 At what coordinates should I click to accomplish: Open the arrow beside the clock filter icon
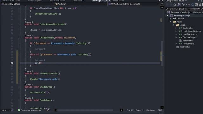186,5
